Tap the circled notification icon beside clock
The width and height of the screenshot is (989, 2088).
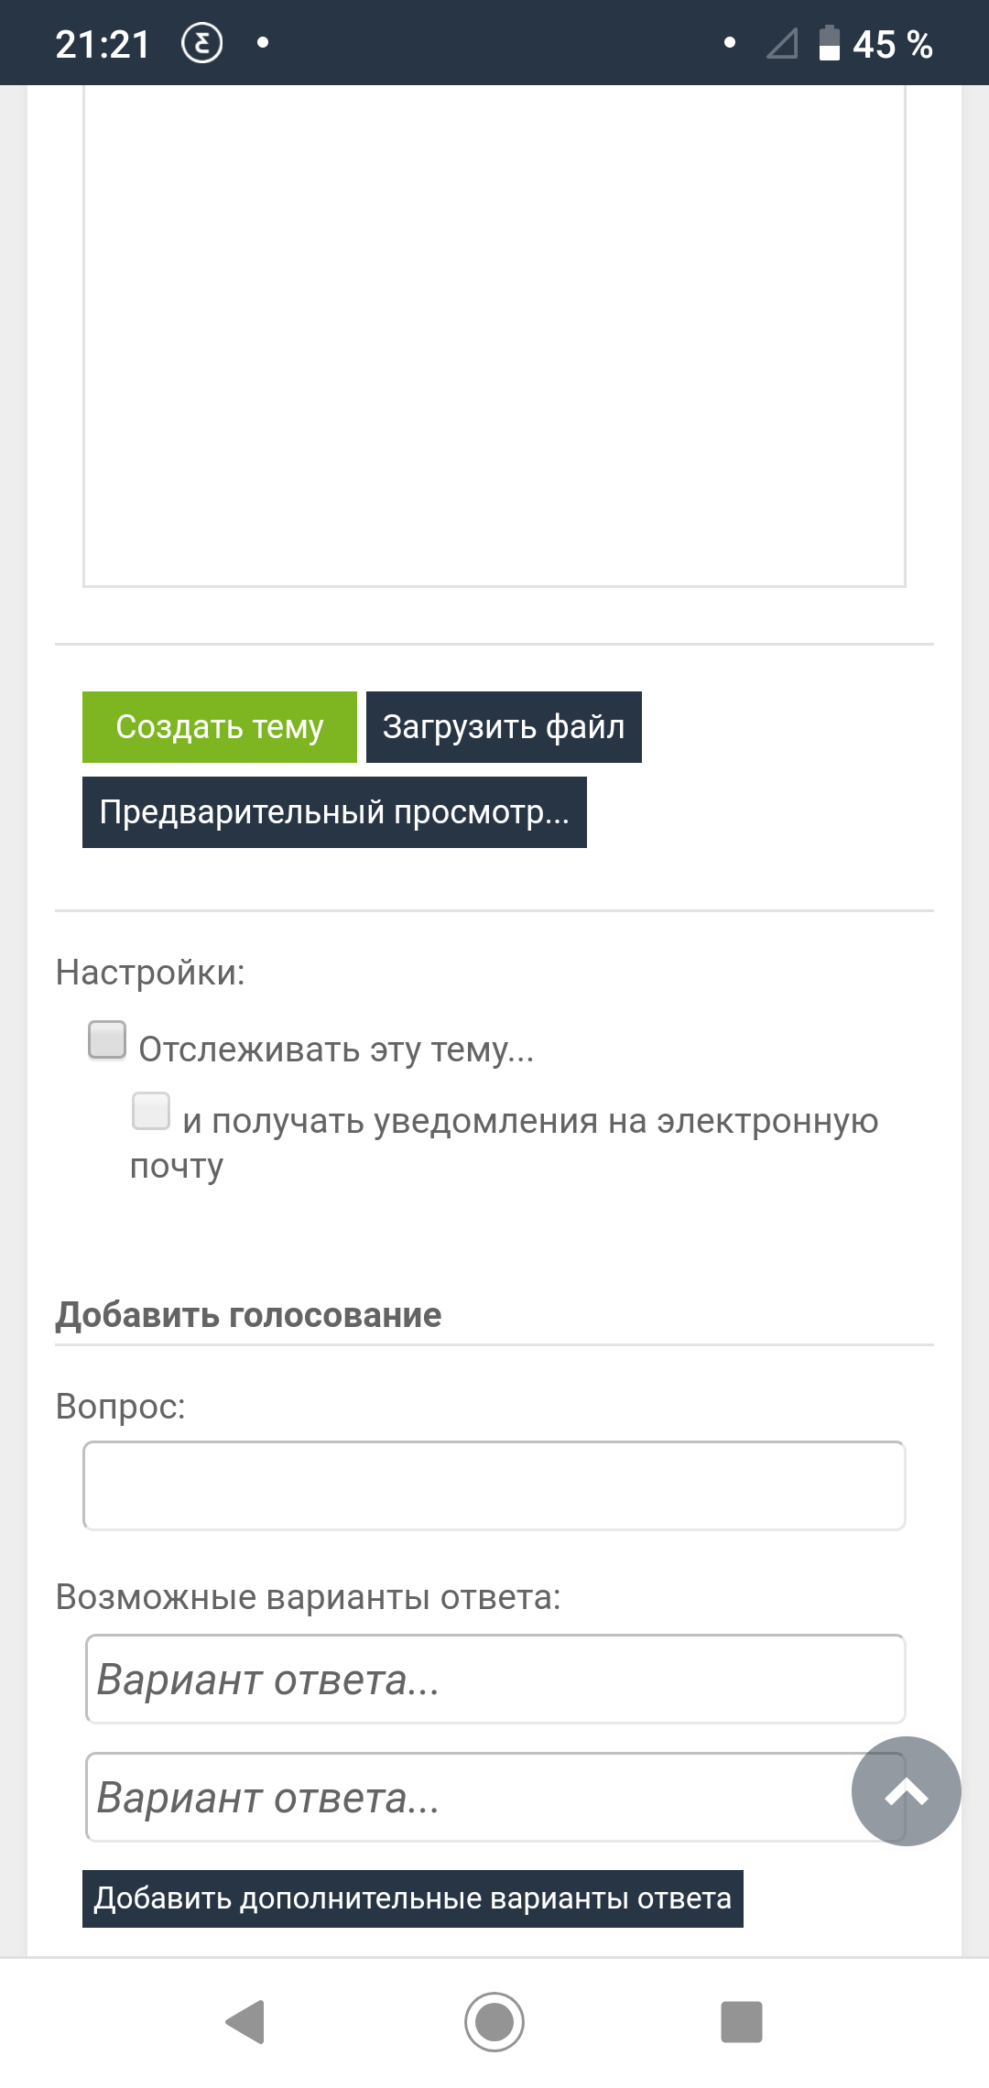click(x=202, y=43)
